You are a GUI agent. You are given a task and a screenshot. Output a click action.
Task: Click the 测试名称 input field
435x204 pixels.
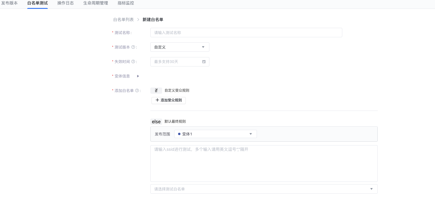tap(246, 33)
